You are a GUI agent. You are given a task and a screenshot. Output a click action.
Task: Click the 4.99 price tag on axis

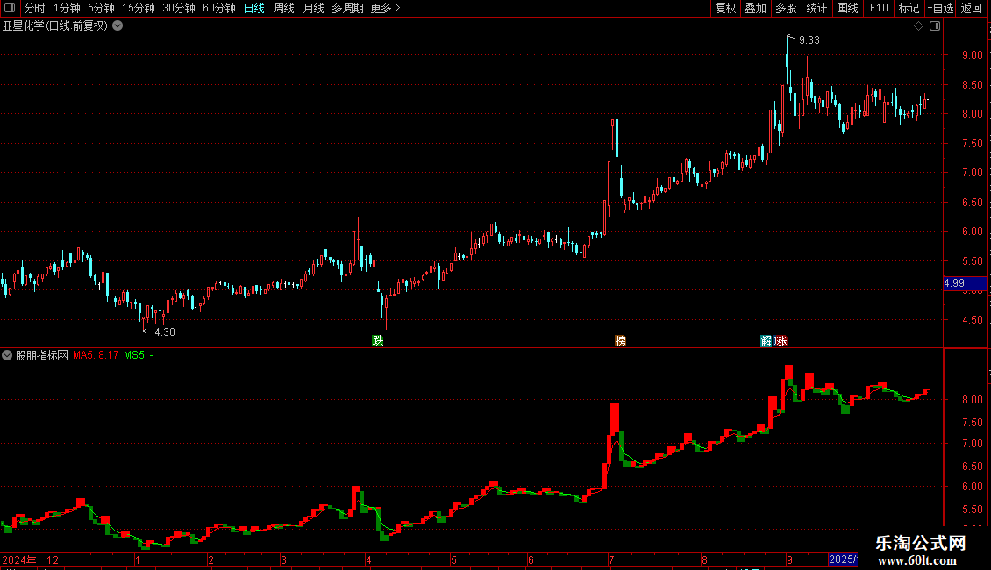965,283
